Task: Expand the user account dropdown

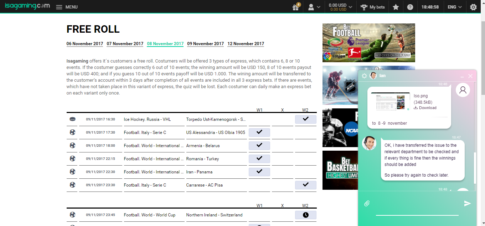Action: [314, 7]
